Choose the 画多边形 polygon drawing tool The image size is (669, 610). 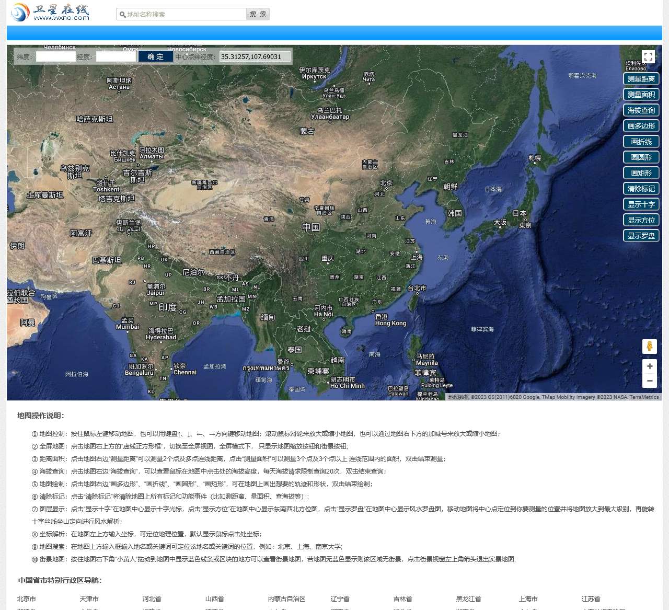click(641, 126)
